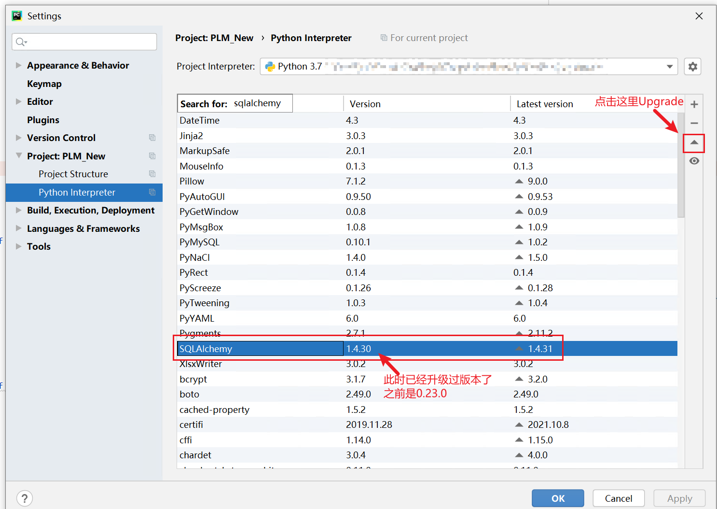Click the settings search input field
The width and height of the screenshot is (717, 509).
point(84,42)
